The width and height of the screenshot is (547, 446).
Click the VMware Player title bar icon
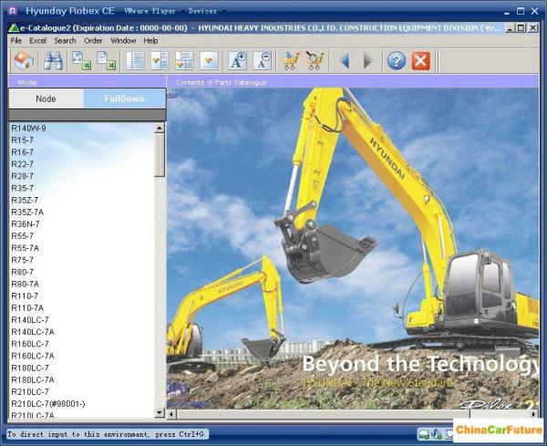(13, 11)
